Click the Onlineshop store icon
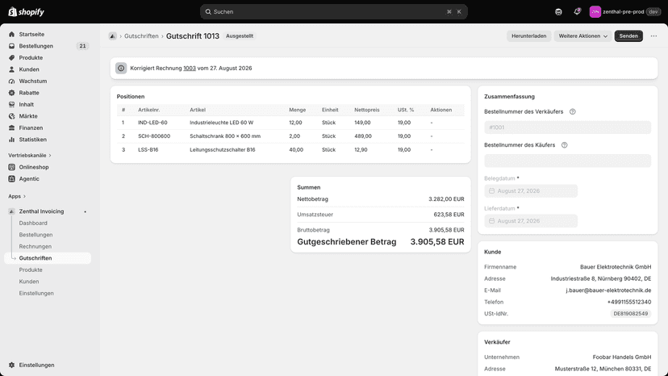Viewport: 668px width, 376px height. (11, 167)
